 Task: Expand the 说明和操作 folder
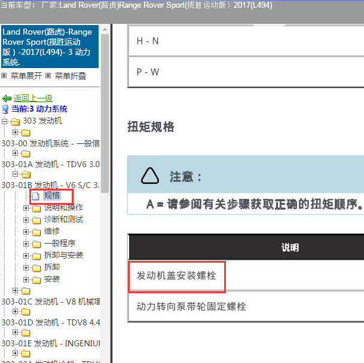pos(26,208)
